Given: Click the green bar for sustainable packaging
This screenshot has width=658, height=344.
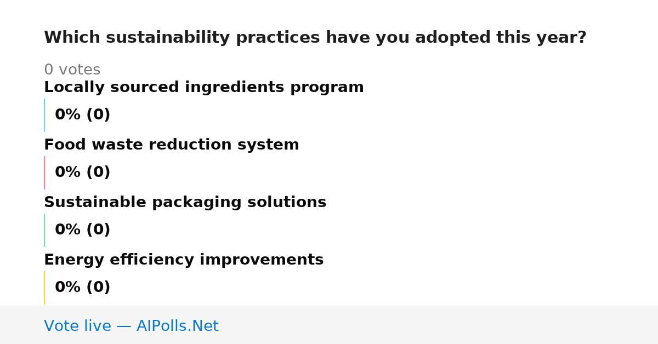Looking at the screenshot, I should click(44, 230).
